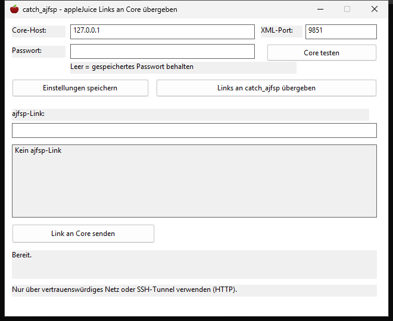Click the Core testen button
The image size is (393, 321).
coord(322,53)
